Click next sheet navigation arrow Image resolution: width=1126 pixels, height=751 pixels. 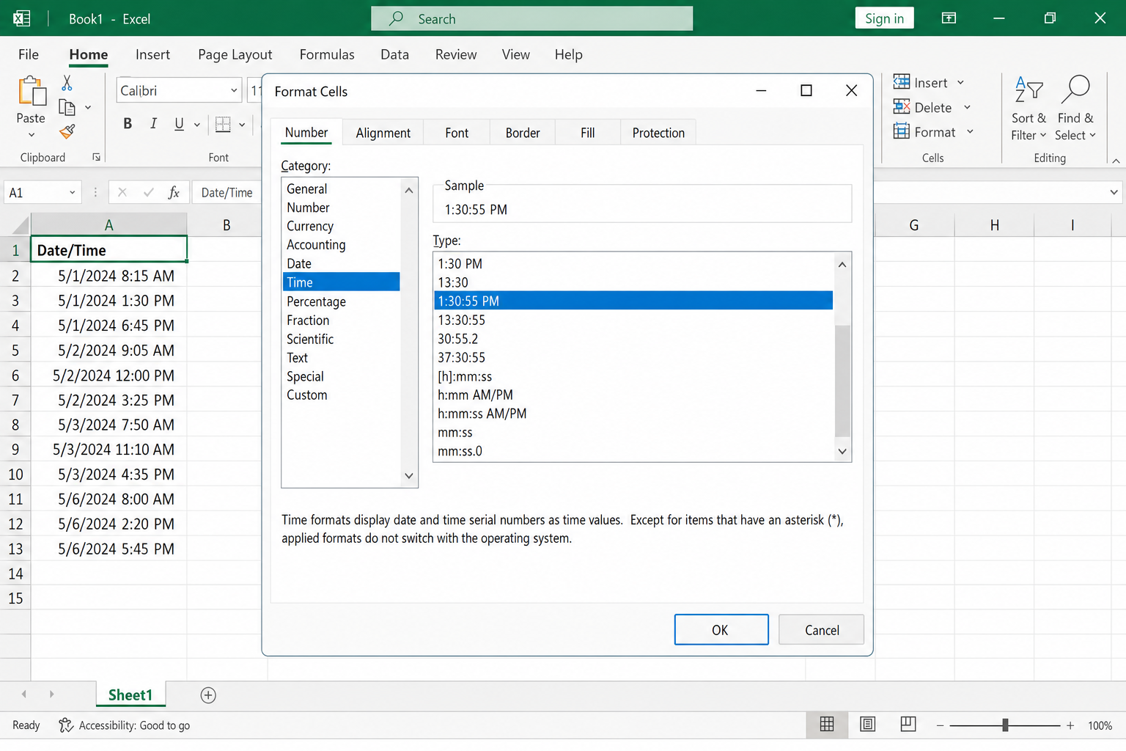pos(51,694)
